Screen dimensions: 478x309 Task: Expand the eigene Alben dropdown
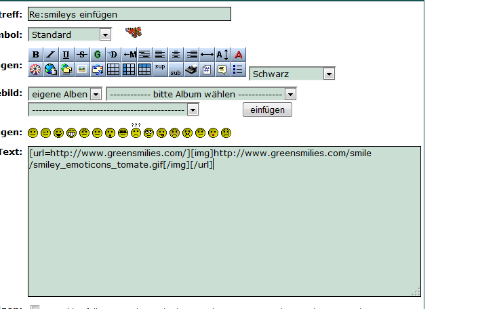point(66,95)
